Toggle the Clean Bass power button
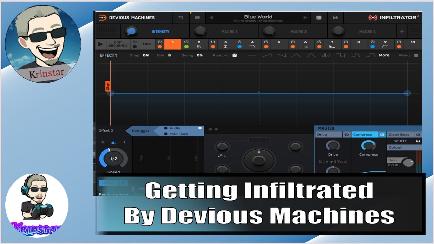 pos(418,135)
